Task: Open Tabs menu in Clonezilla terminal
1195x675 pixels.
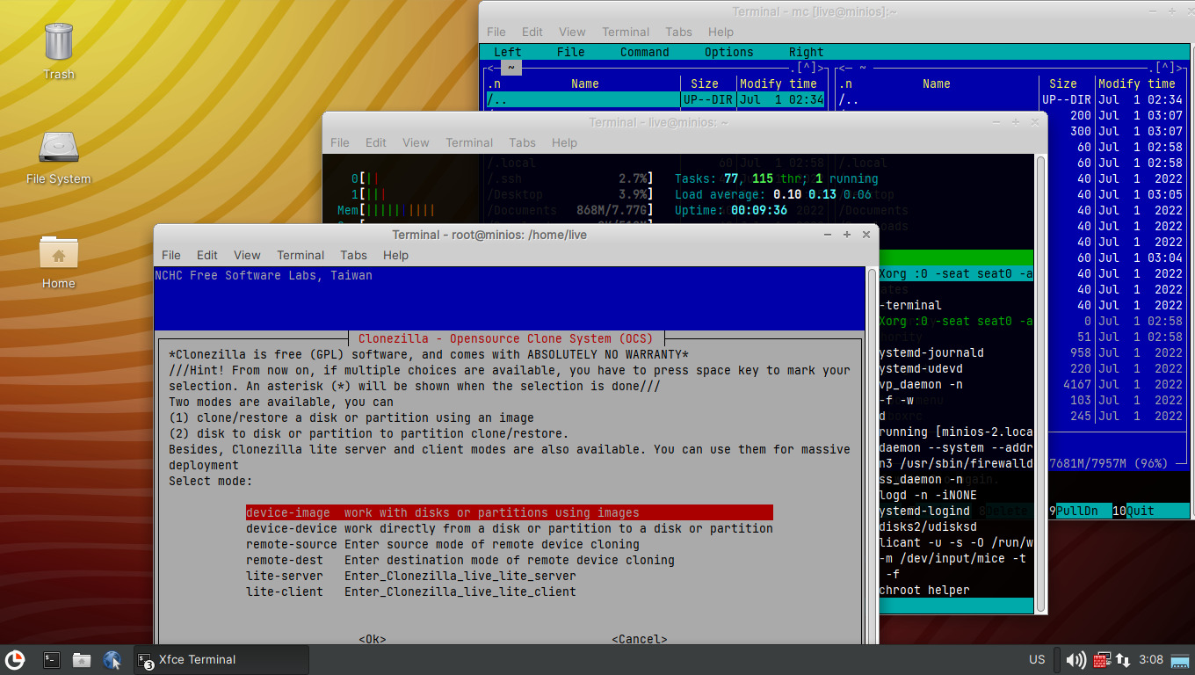Action: pyautogui.click(x=353, y=255)
